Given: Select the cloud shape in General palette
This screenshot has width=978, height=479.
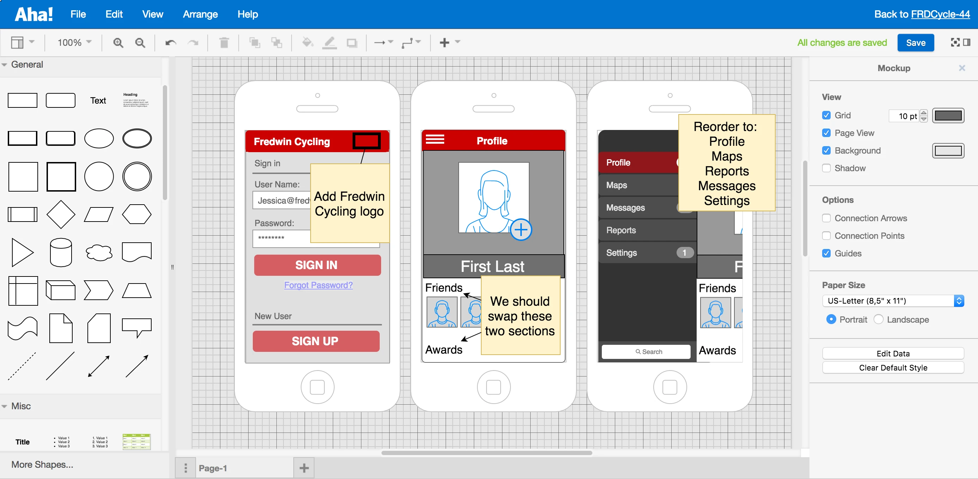Looking at the screenshot, I should 99,253.
